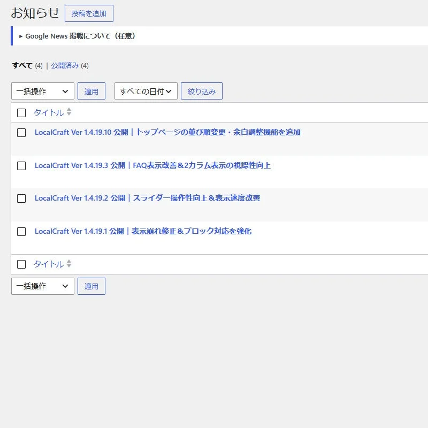Check the box for Ver 1.4.19.1 post
428x428 pixels.
21,232
